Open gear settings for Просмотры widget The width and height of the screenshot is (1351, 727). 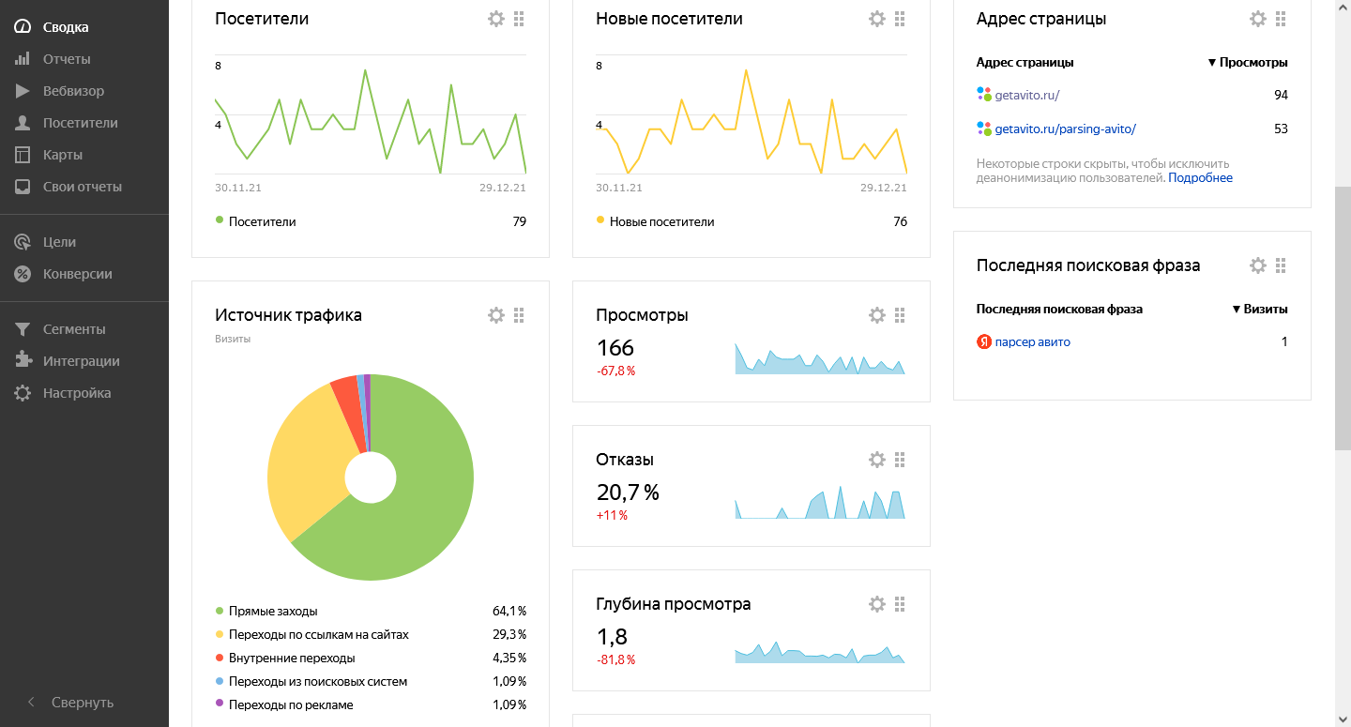[877, 315]
